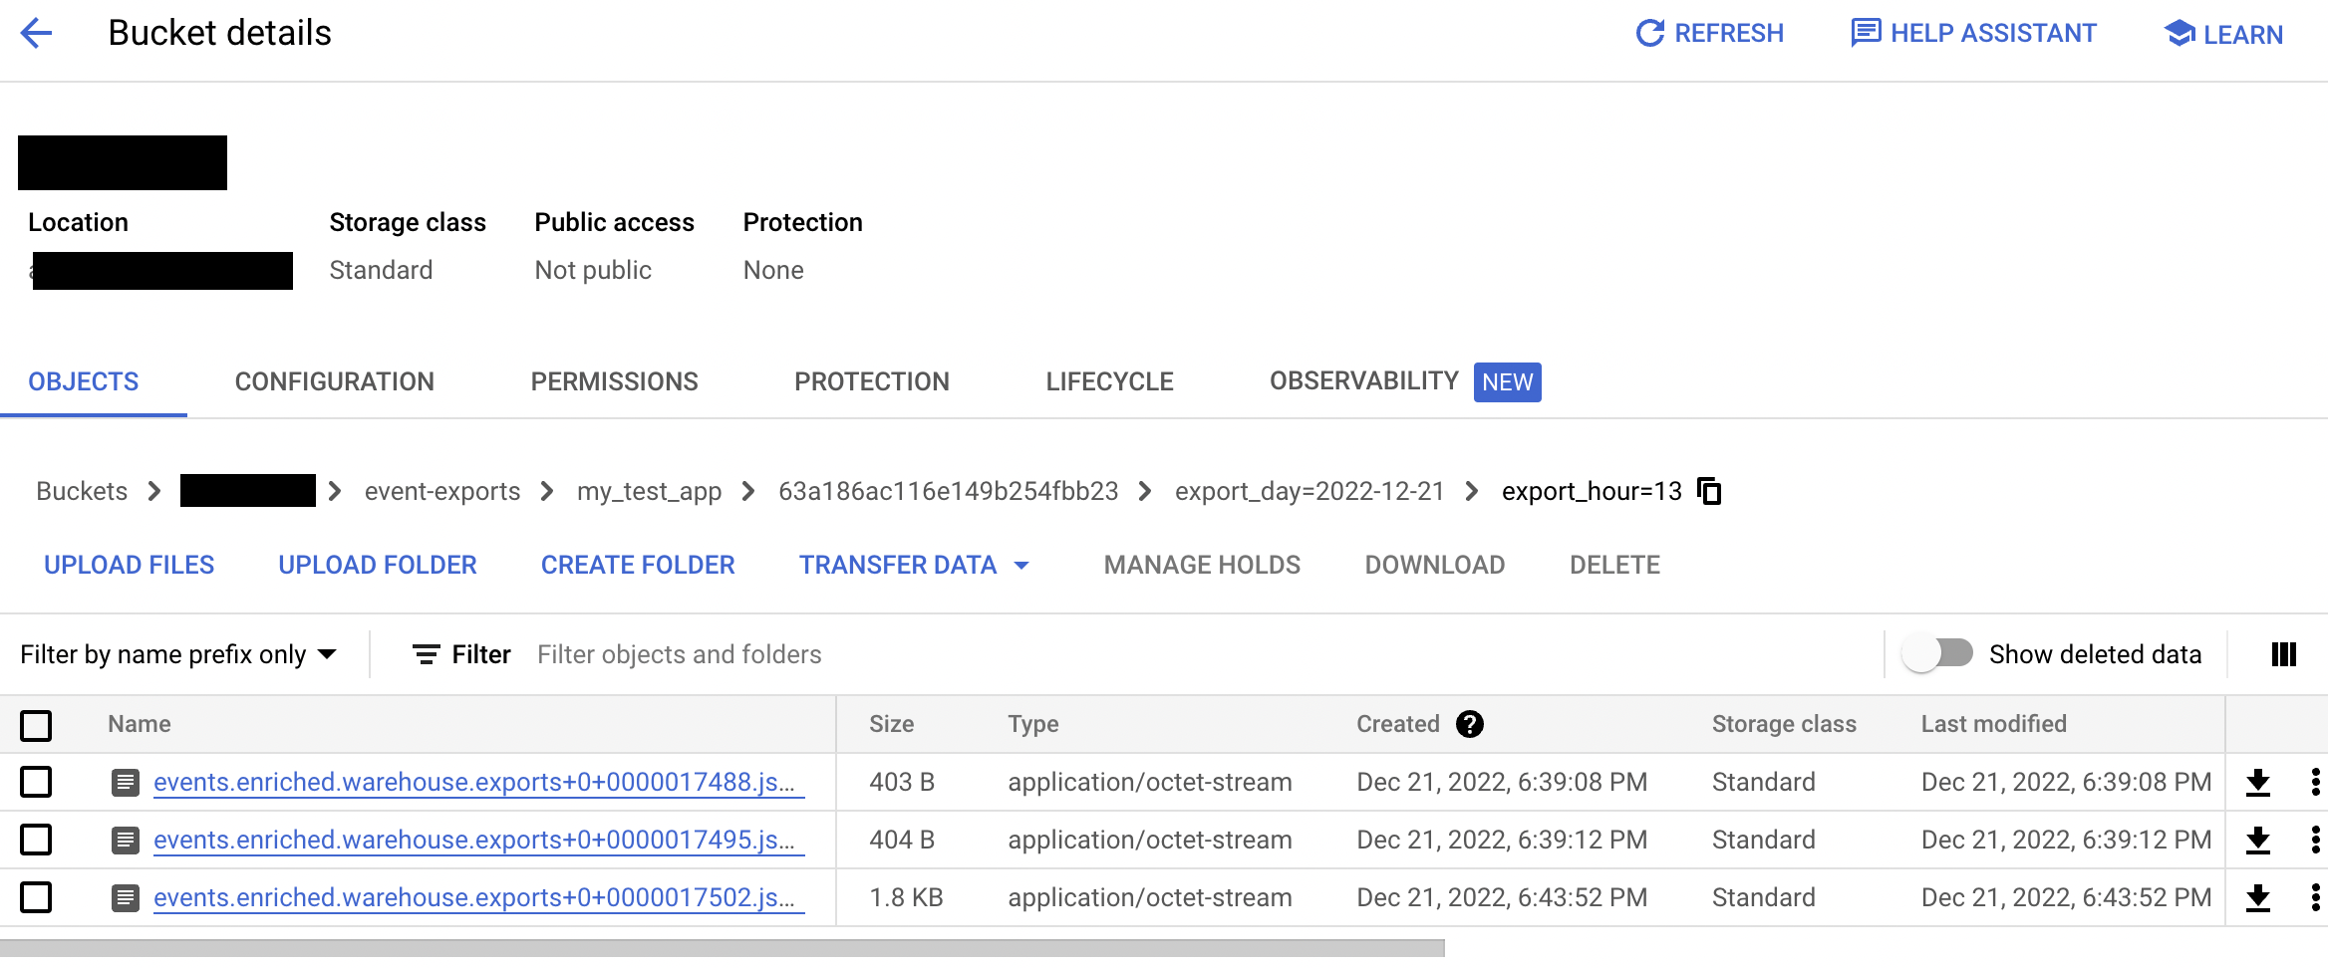Check the box for file 0000017488

[x=36, y=782]
